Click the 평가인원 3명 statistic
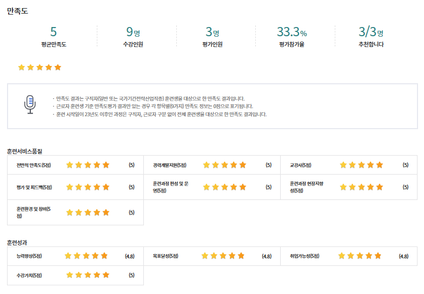The width and height of the screenshot is (424, 294). tap(213, 37)
